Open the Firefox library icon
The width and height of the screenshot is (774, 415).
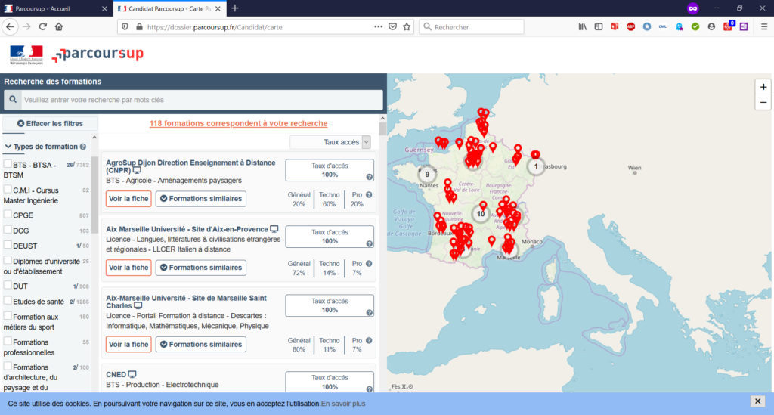click(583, 27)
